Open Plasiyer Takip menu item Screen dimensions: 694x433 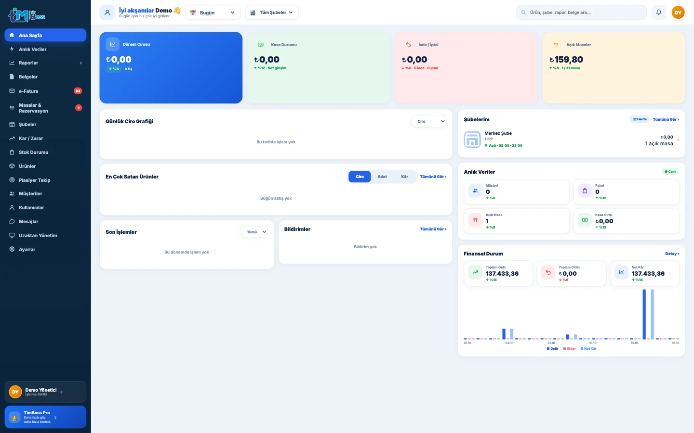45,180
